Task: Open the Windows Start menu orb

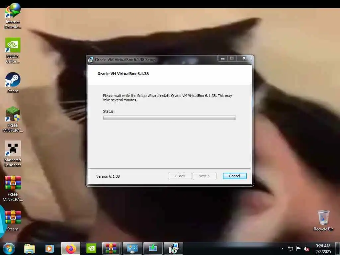Action: (x=9, y=248)
